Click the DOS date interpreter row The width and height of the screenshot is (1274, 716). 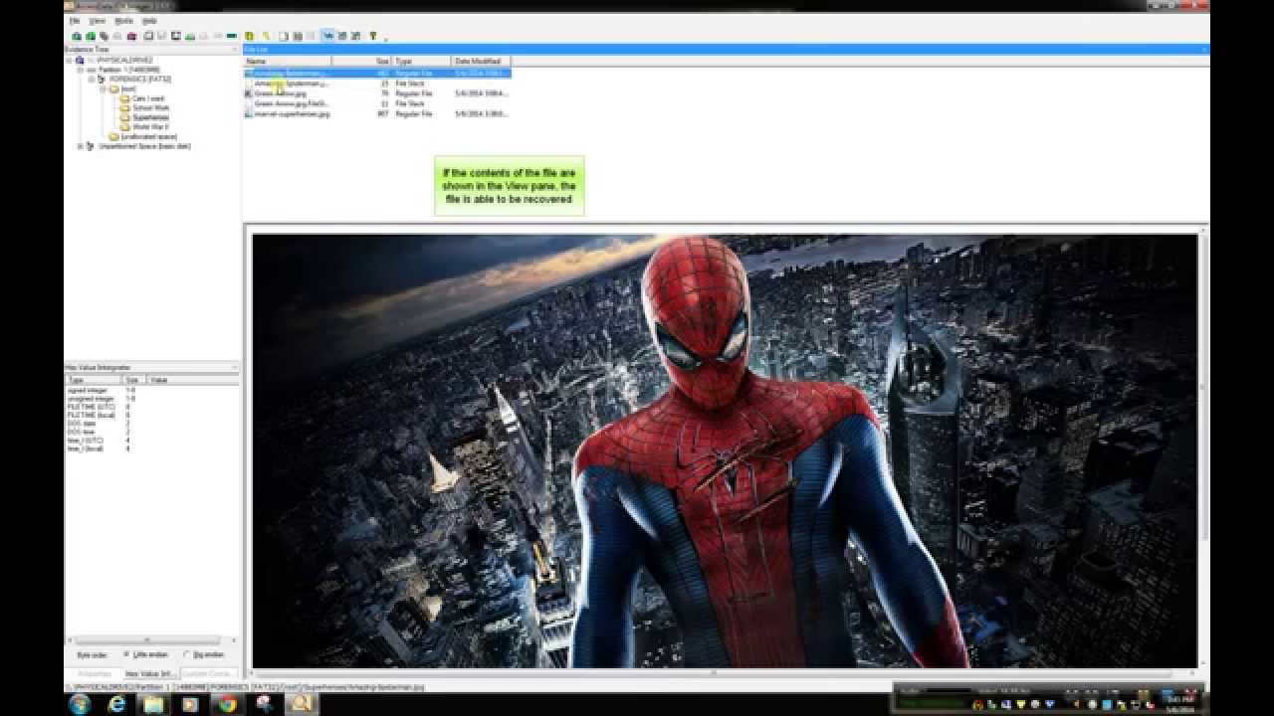pos(151,423)
